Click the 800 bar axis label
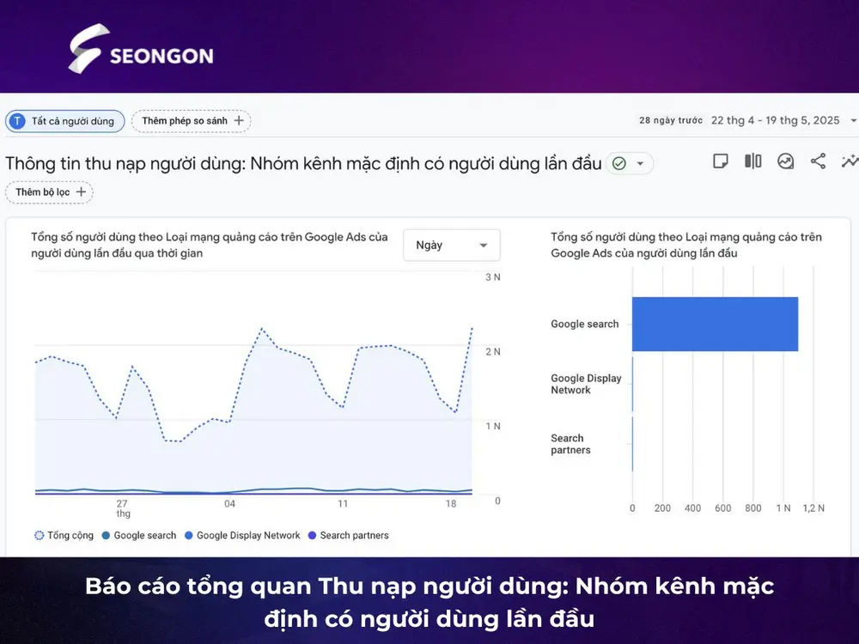 (x=752, y=508)
